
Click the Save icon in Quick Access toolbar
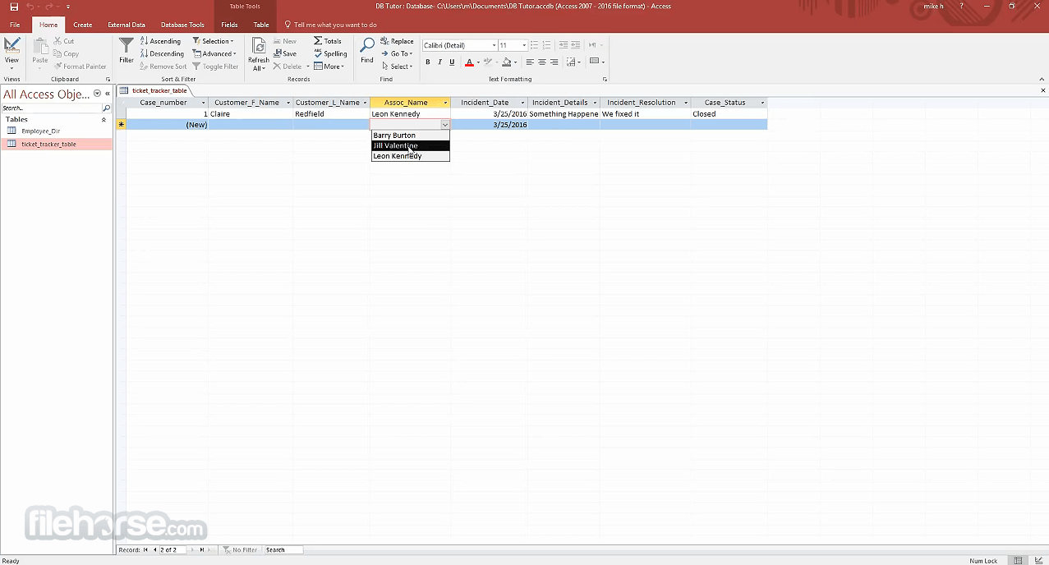(x=14, y=7)
